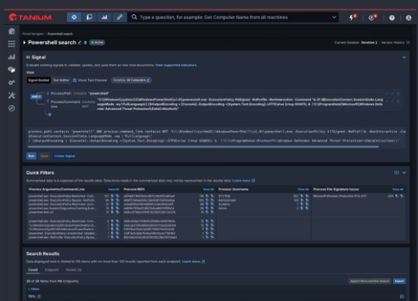Viewport: 418px width, 301px height.
Task: Open the help question mark icon
Action: point(391,18)
